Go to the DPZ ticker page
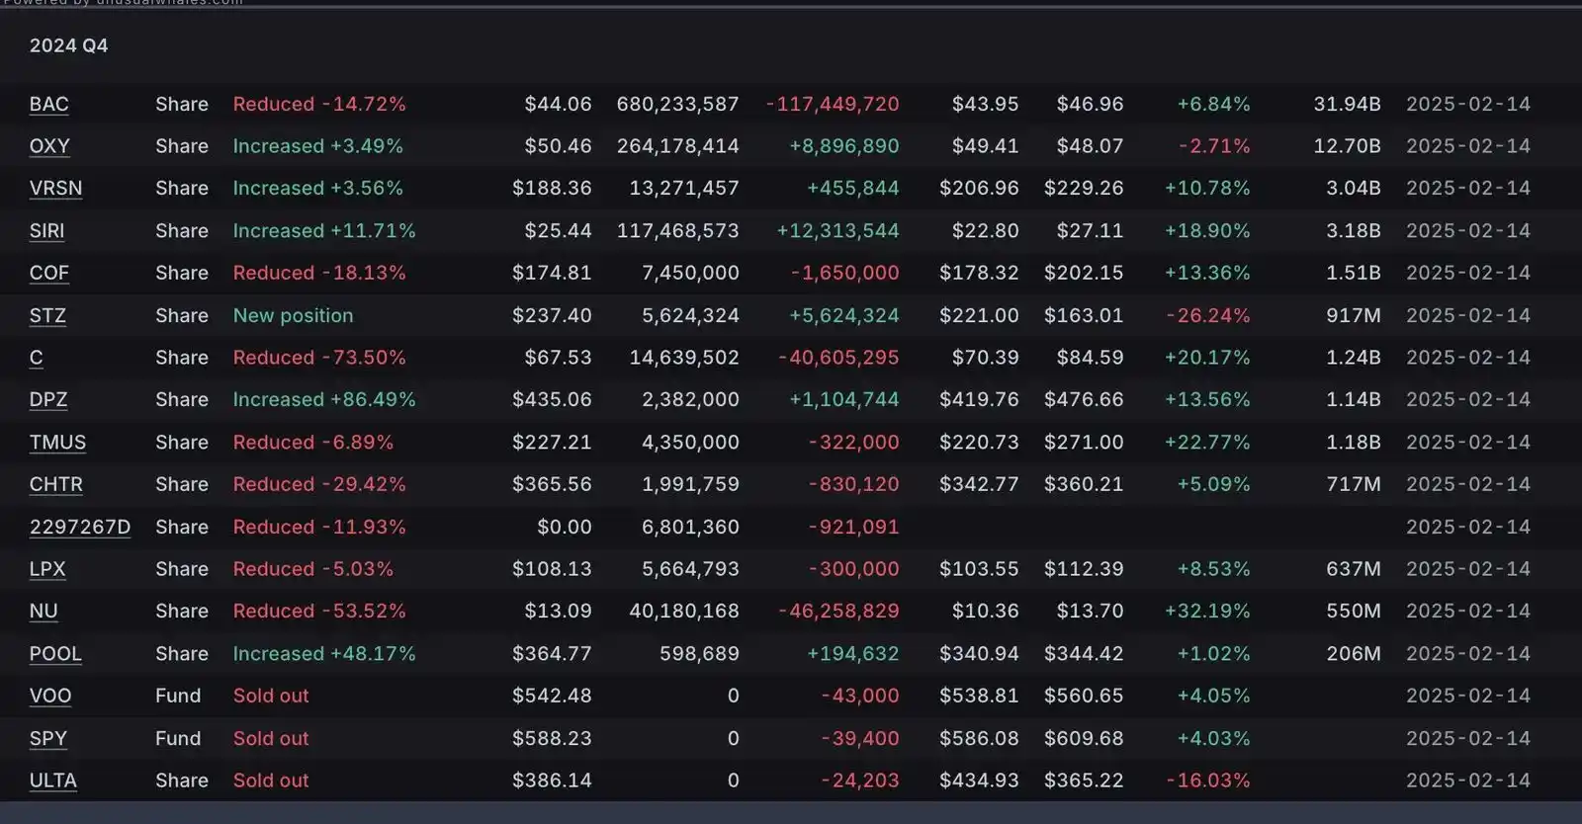 (x=48, y=400)
